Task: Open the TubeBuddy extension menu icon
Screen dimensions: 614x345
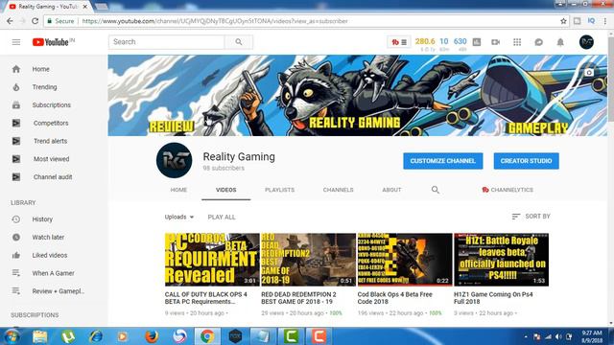Action: click(x=399, y=42)
